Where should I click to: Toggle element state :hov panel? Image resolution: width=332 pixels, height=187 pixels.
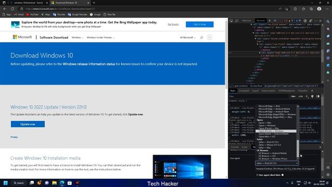coord(293,96)
